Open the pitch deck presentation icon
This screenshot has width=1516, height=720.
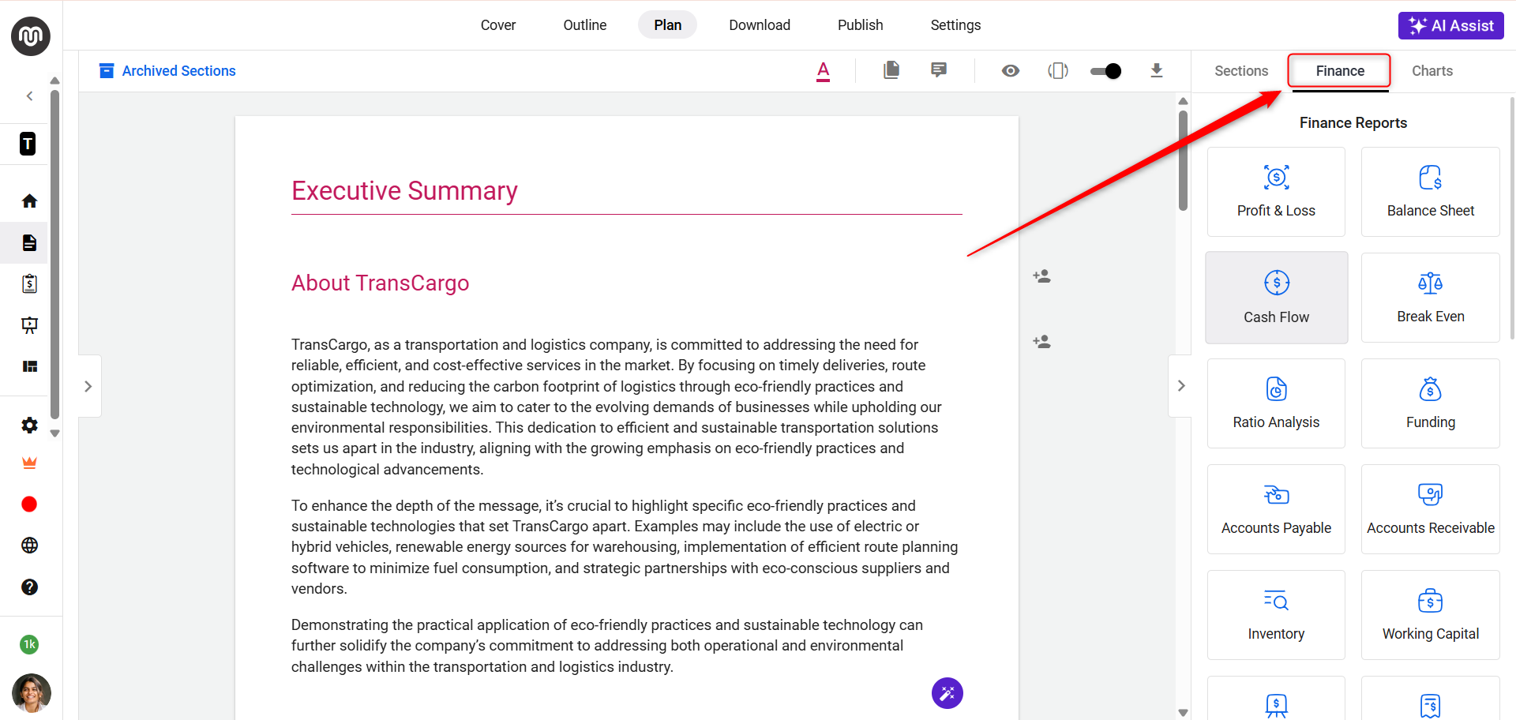point(30,325)
